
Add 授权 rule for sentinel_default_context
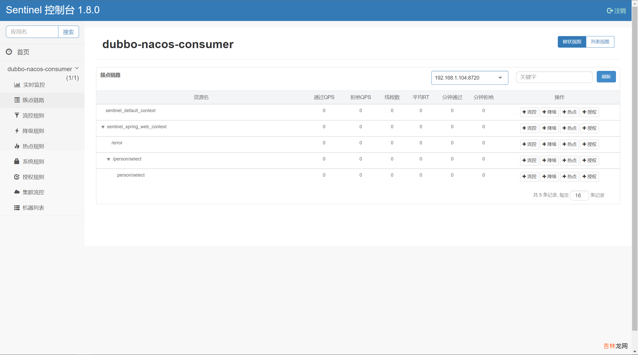click(x=589, y=112)
